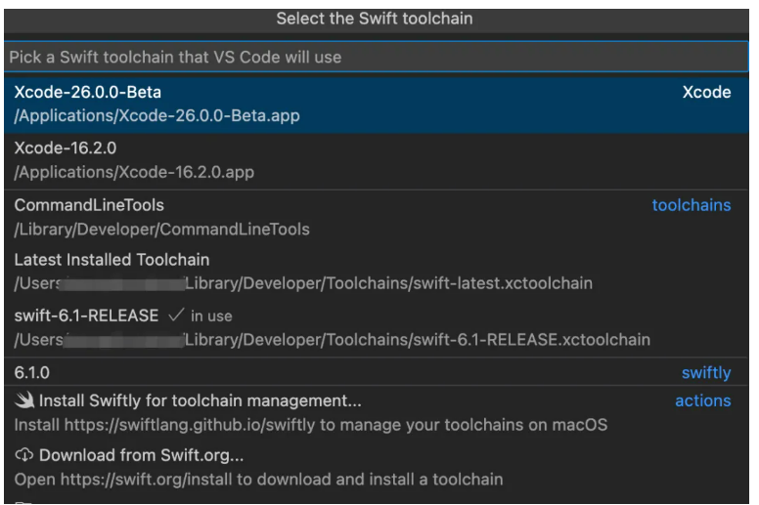Image resolution: width=759 pixels, height=505 pixels.
Task: Click the 'Select the Swift toolchain' title
Action: 375,19
